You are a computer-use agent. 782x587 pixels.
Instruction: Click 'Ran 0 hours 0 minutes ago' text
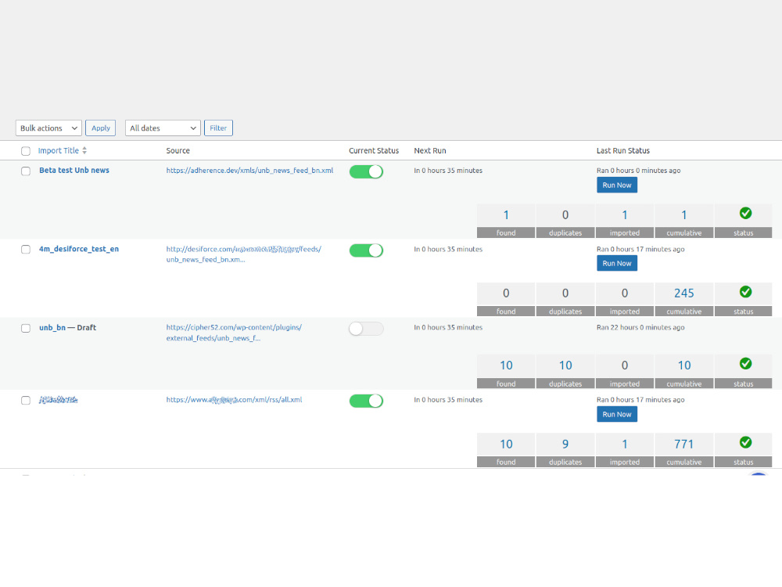click(638, 170)
